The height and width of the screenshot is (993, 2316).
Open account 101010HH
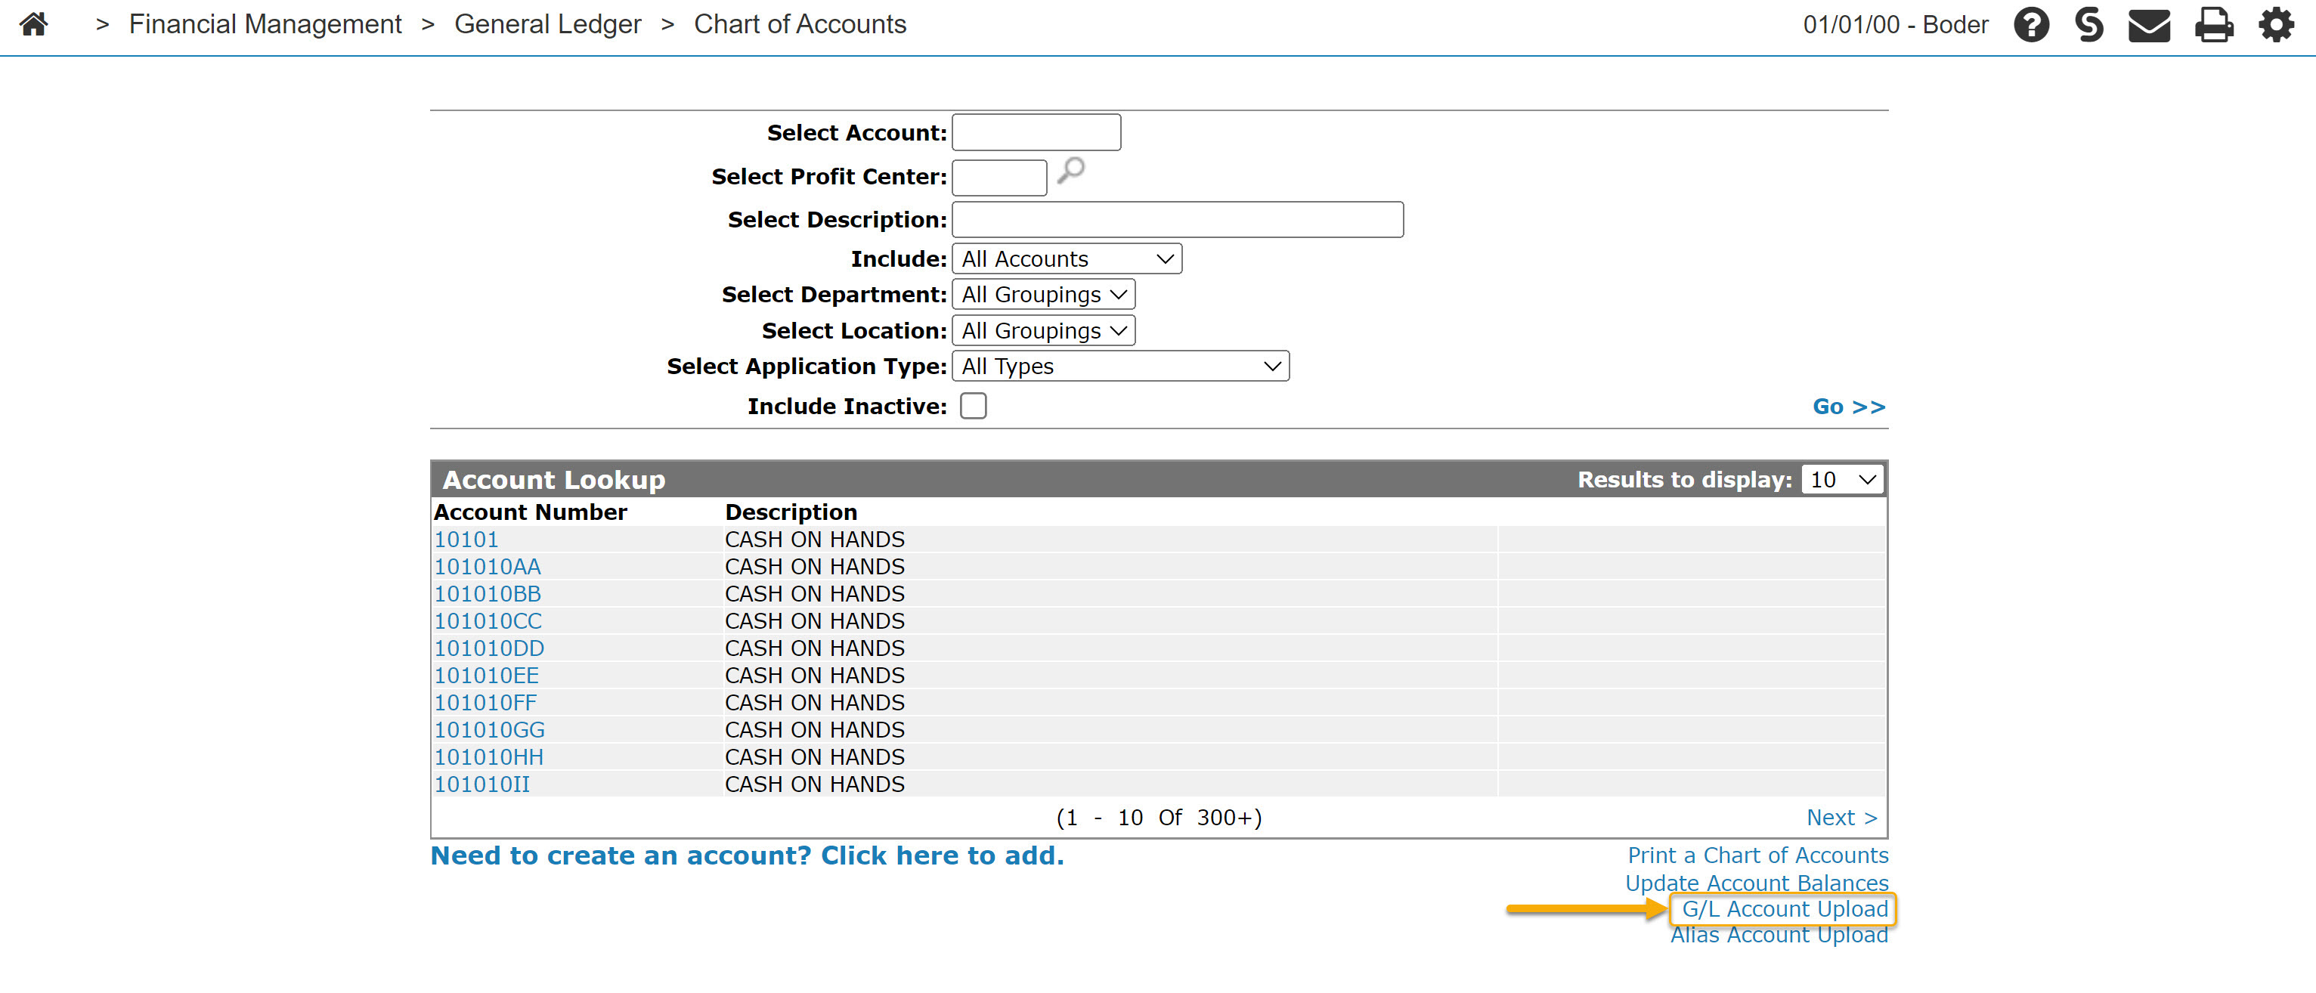[488, 756]
